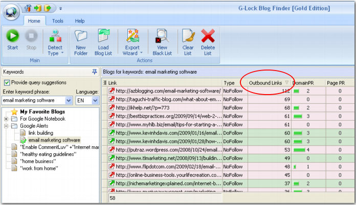
Task: Click the Outbound Links sort arrow
Action: [x=287, y=82]
